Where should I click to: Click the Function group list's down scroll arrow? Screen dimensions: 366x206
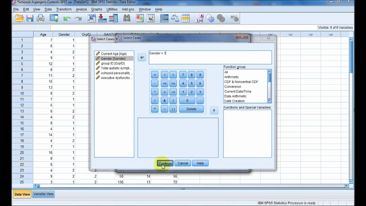click(269, 101)
